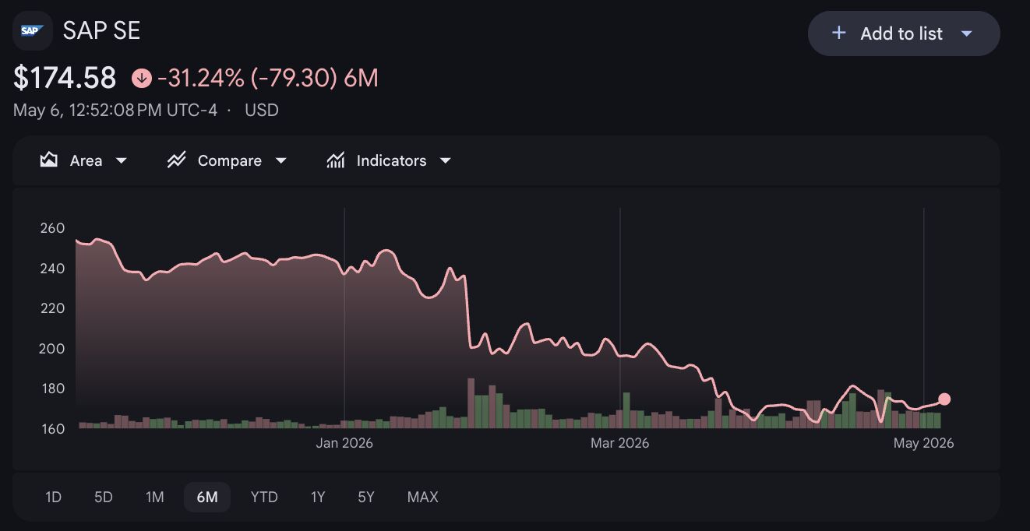1030x531 pixels.
Task: Click the $174.58 price value
Action: pyautogui.click(x=65, y=78)
